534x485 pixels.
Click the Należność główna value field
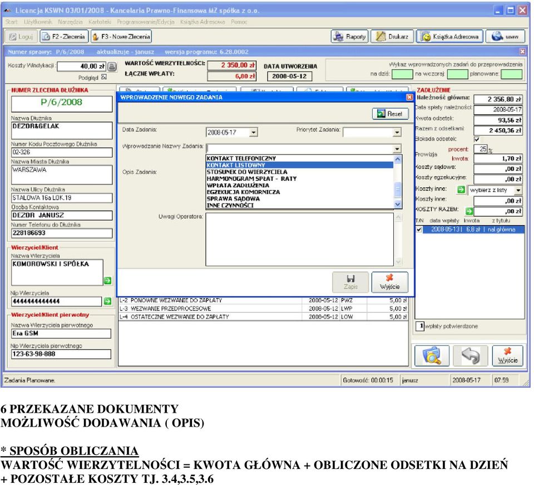(498, 100)
